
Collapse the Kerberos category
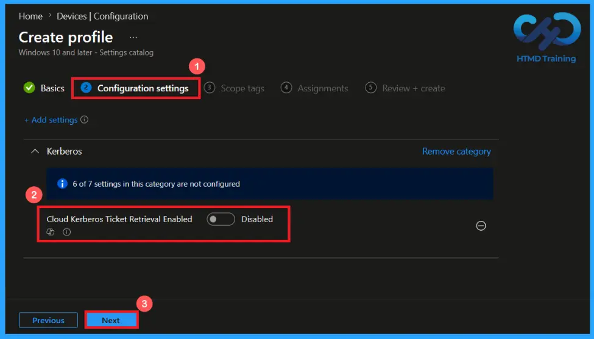tap(35, 152)
